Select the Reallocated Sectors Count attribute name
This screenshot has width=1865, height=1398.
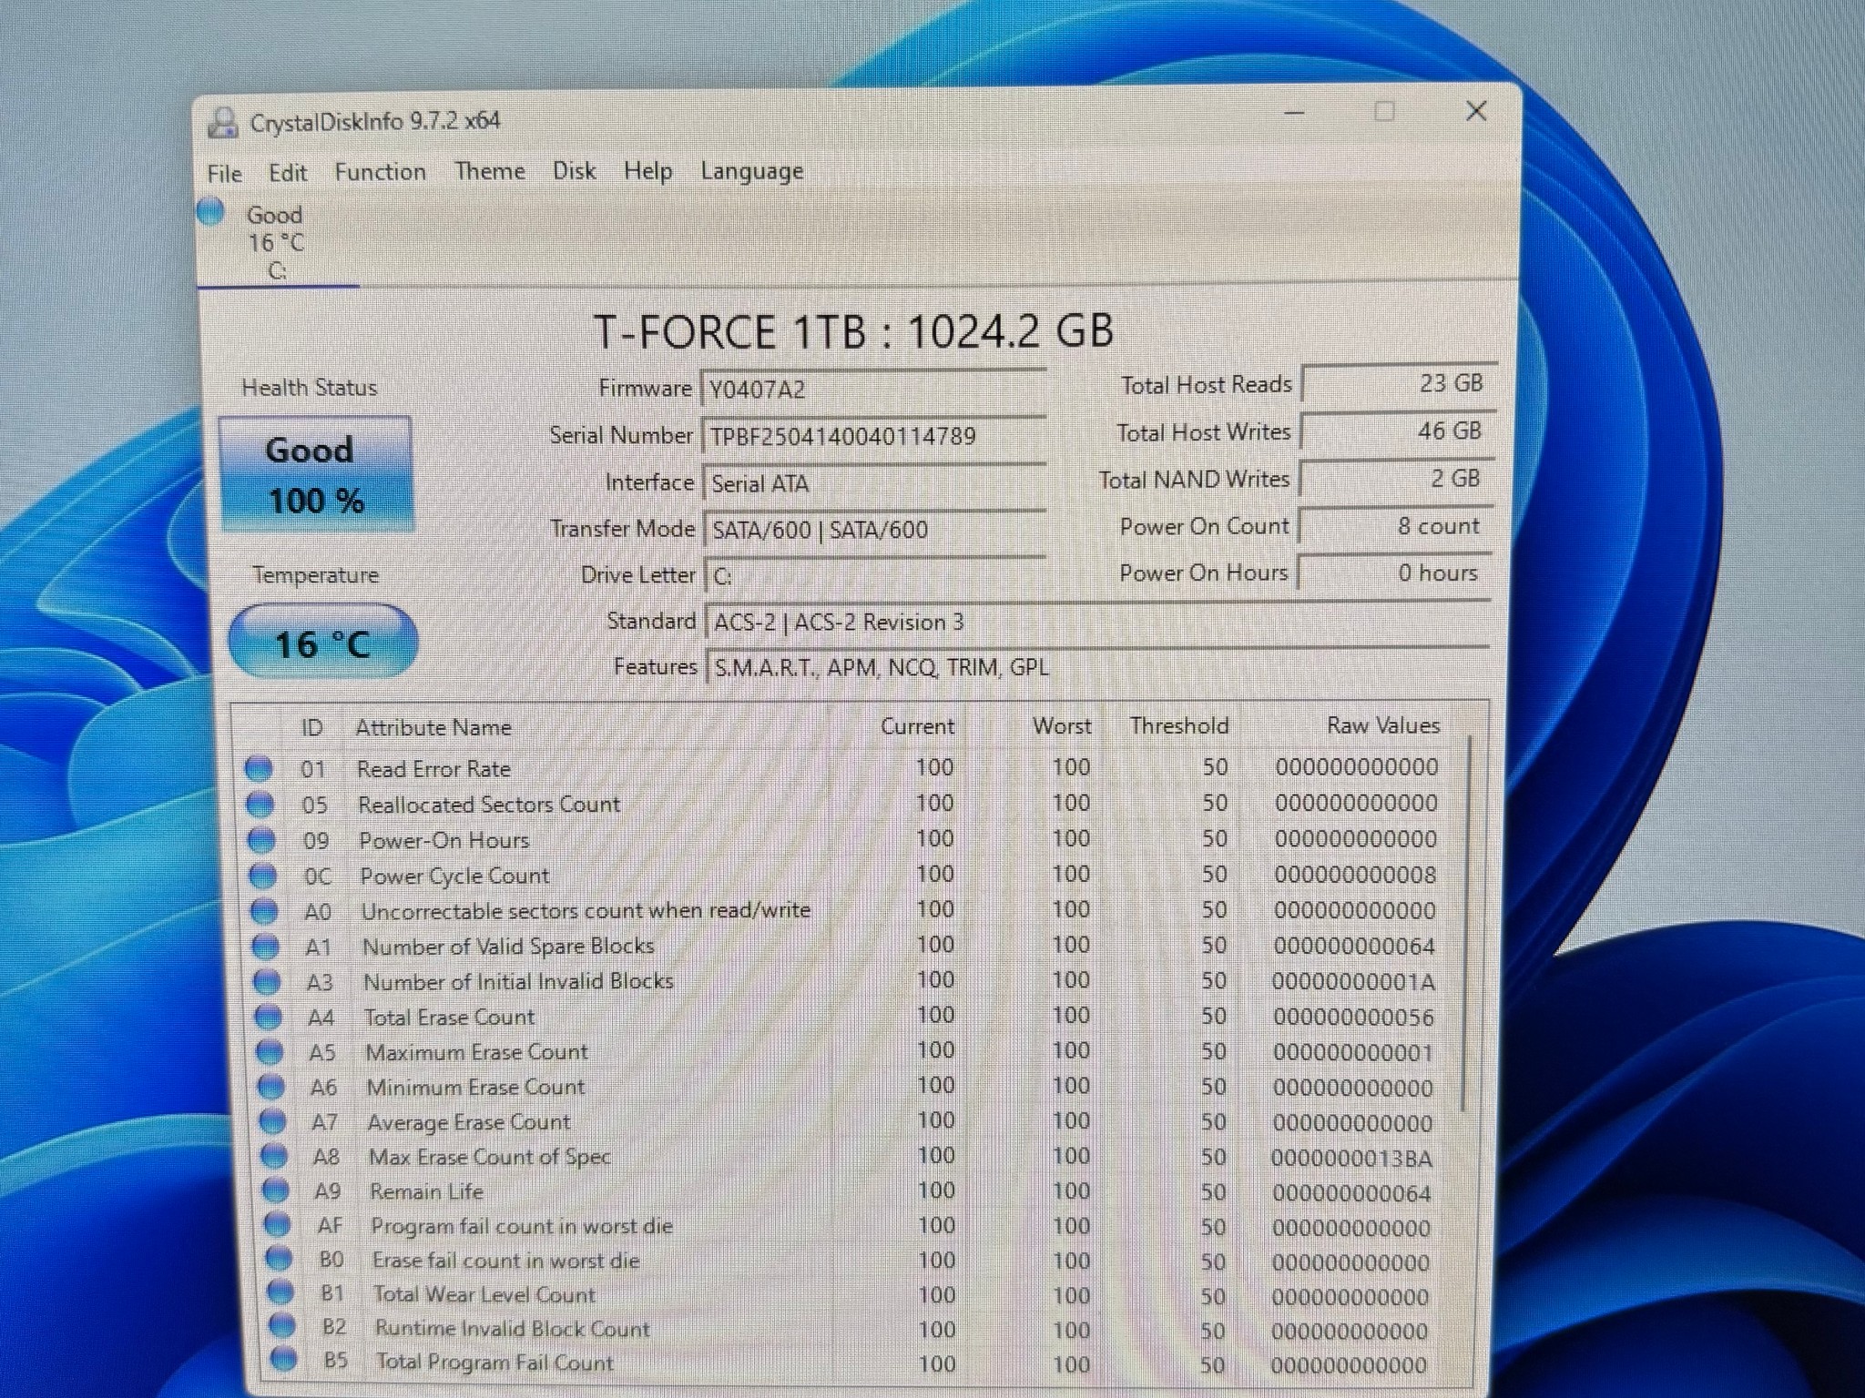[x=489, y=805]
